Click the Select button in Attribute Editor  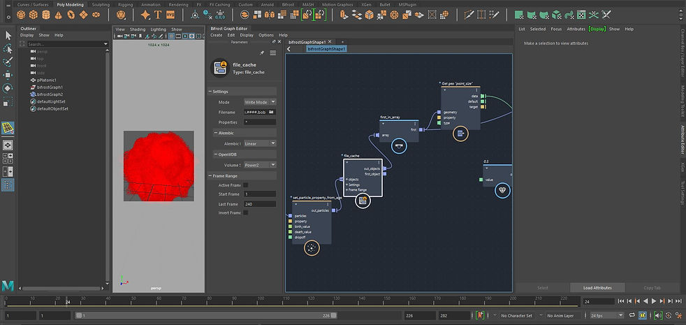point(542,288)
